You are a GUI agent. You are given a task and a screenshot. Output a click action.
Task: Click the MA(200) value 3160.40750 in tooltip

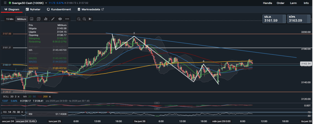(60, 68)
